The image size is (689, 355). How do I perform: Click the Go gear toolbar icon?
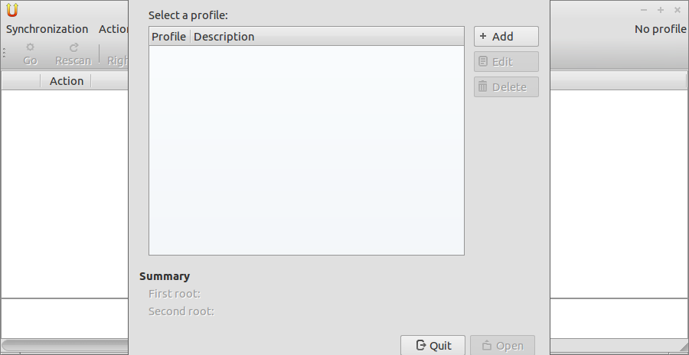30,47
